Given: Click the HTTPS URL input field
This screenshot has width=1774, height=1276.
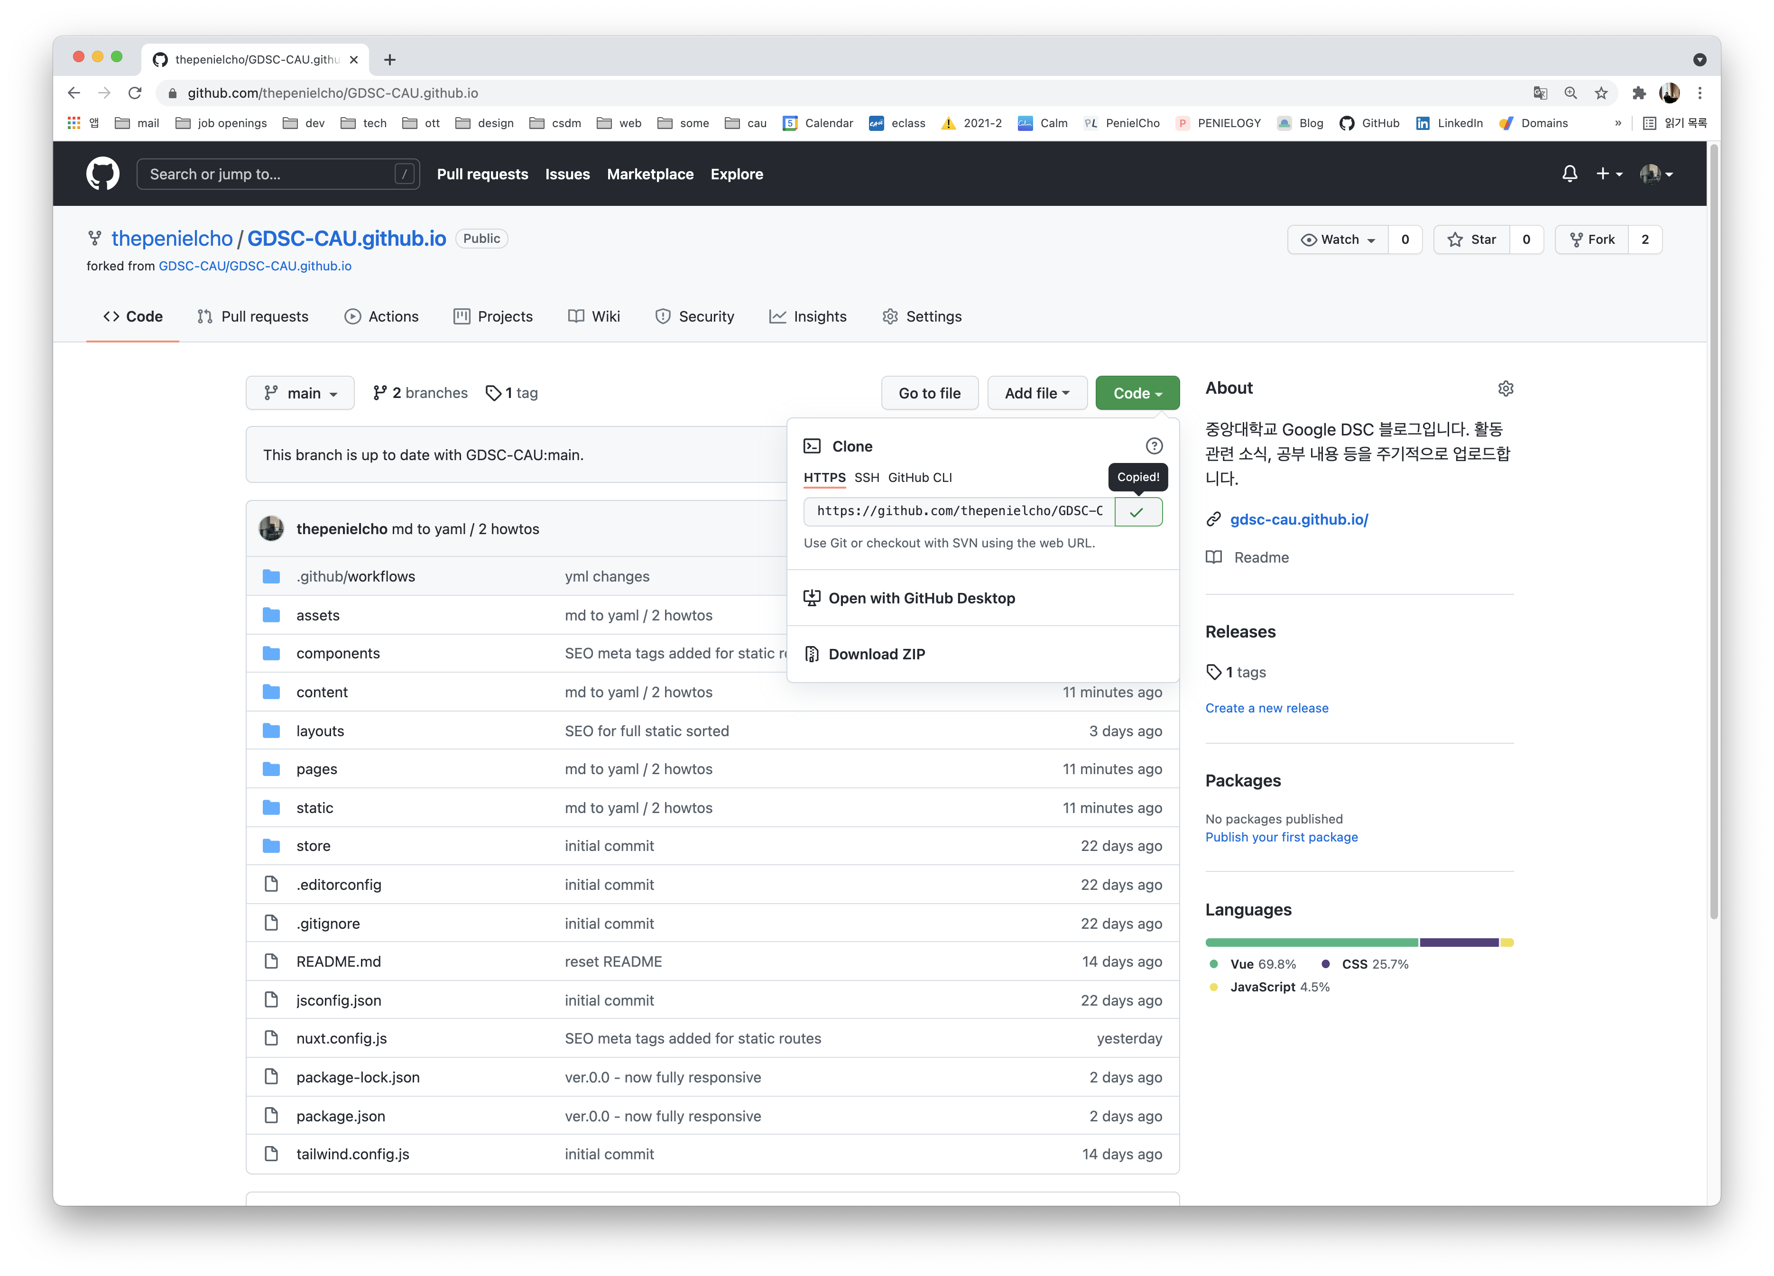Looking at the screenshot, I should pos(960,511).
